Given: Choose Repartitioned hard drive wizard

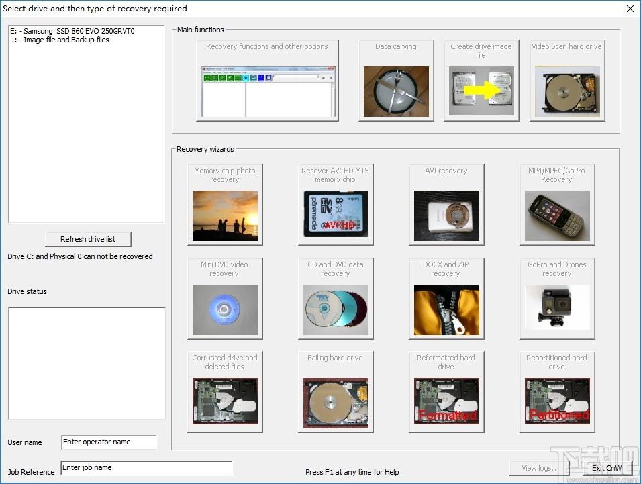Looking at the screenshot, I should (556, 392).
